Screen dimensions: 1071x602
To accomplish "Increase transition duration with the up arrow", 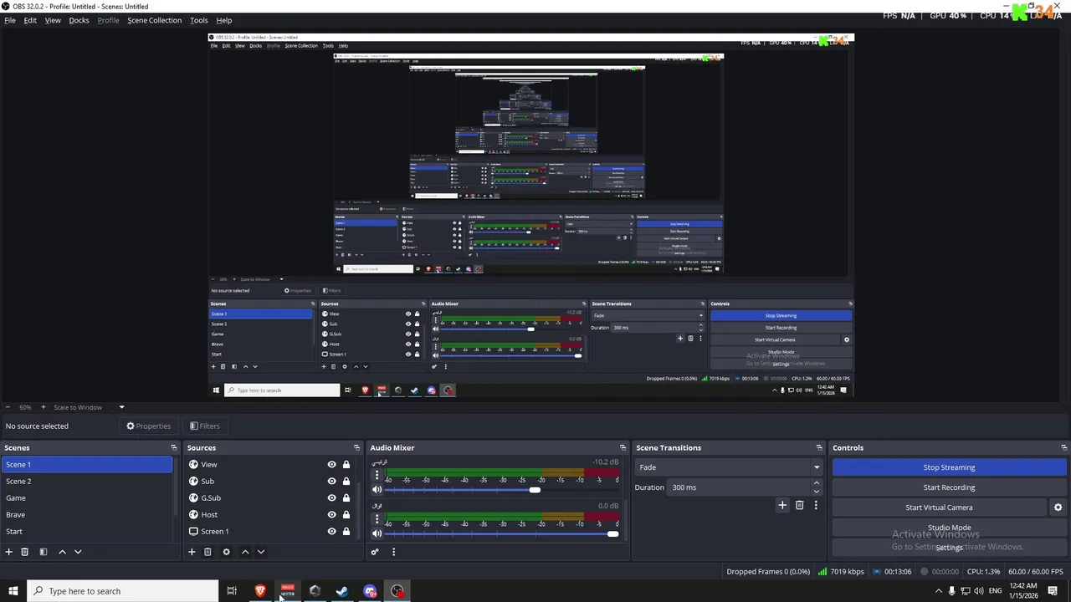I will [x=817, y=483].
